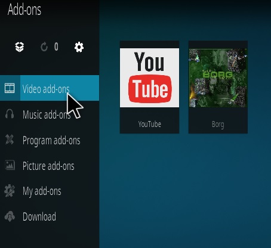This screenshot has width=271, height=248.
Task: Click the film strip icon beside Video add-ons
Action: pyautogui.click(x=10, y=88)
